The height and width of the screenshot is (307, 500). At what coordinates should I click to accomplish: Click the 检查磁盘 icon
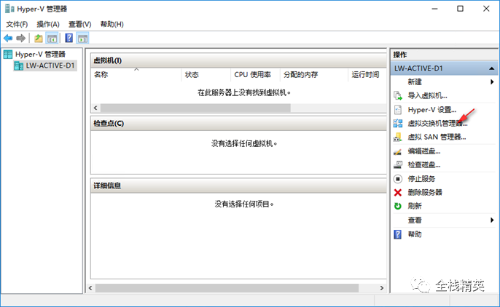(x=398, y=165)
